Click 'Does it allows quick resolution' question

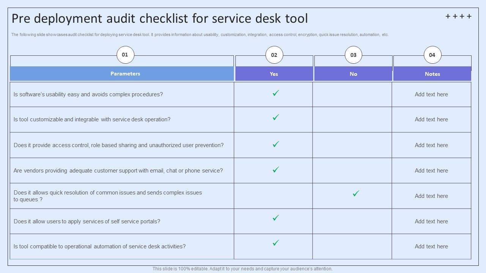click(x=108, y=196)
